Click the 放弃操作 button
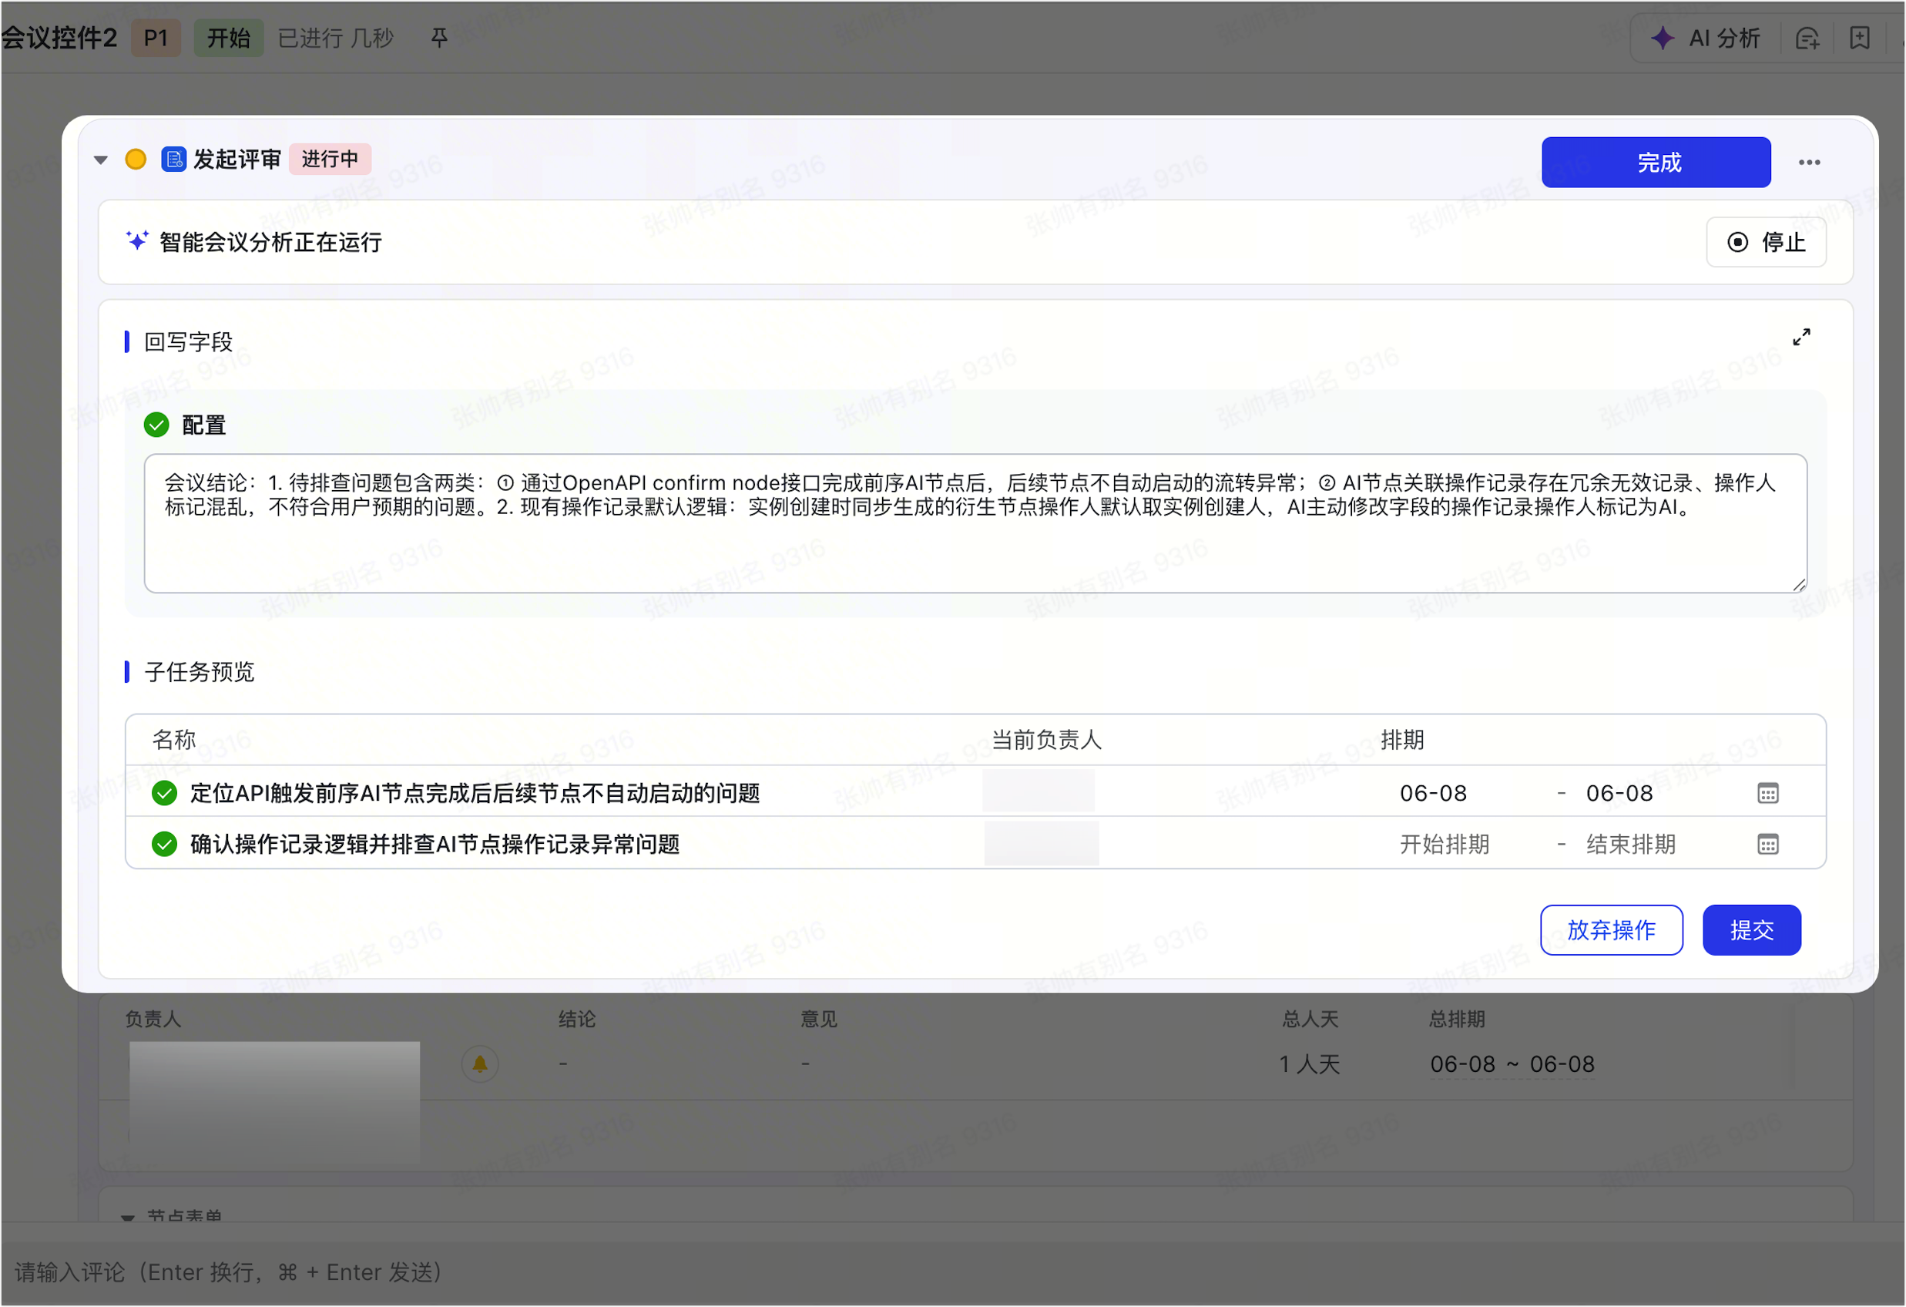This screenshot has width=1906, height=1307. point(1611,930)
